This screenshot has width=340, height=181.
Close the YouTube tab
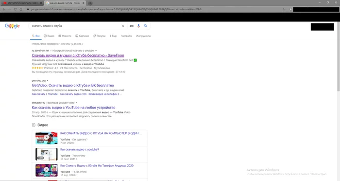point(41,3)
